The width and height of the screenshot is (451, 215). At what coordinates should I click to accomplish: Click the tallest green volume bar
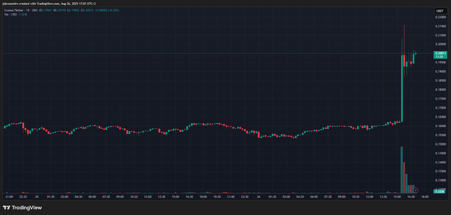402,170
